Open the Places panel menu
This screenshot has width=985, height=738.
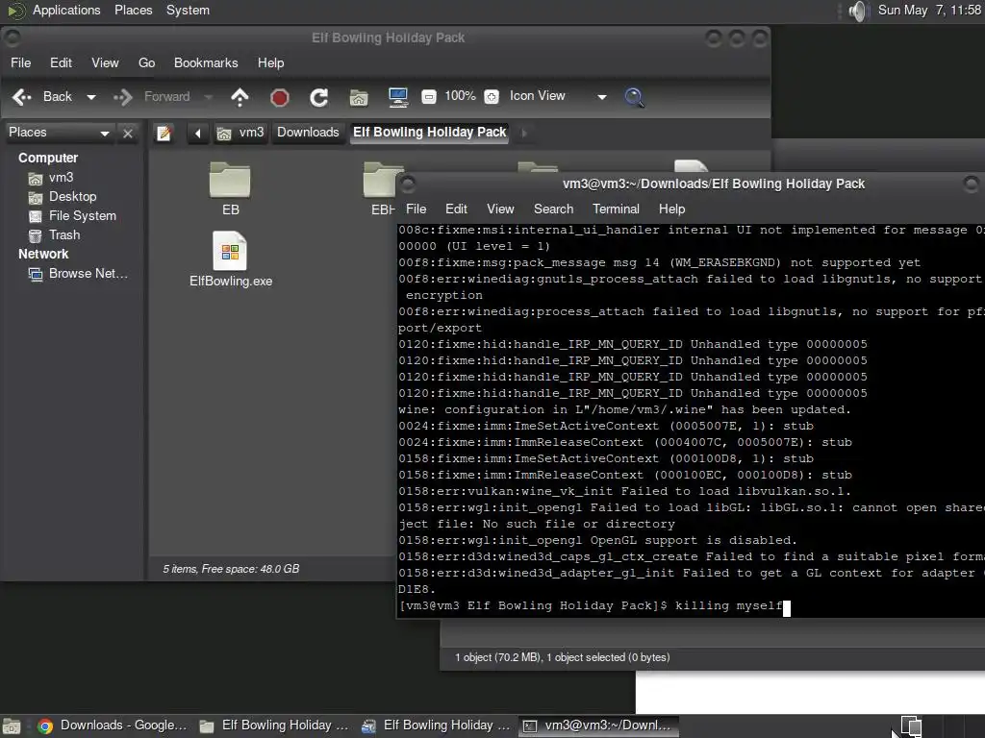coord(133,10)
